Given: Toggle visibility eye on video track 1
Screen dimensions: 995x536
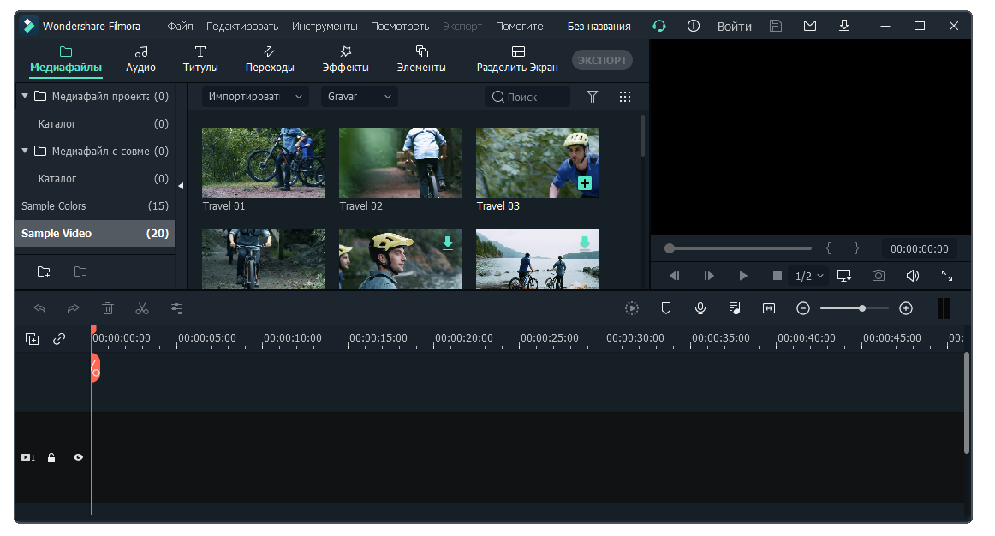Looking at the screenshot, I should pyautogui.click(x=78, y=457).
